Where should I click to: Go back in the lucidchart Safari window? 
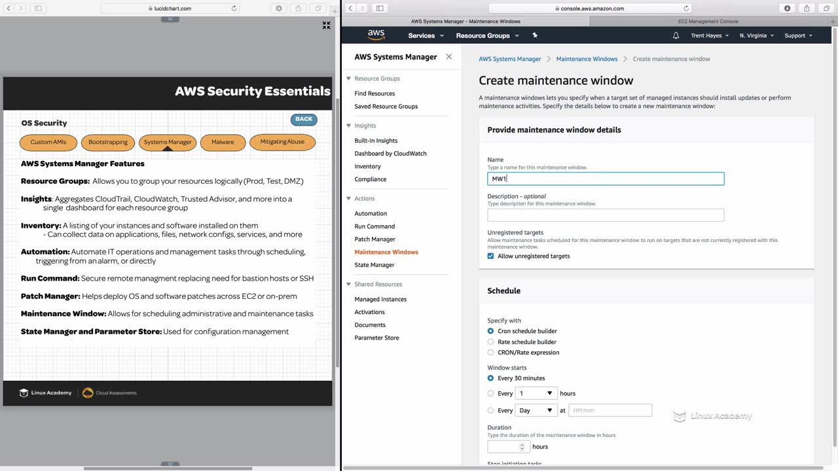[9, 9]
